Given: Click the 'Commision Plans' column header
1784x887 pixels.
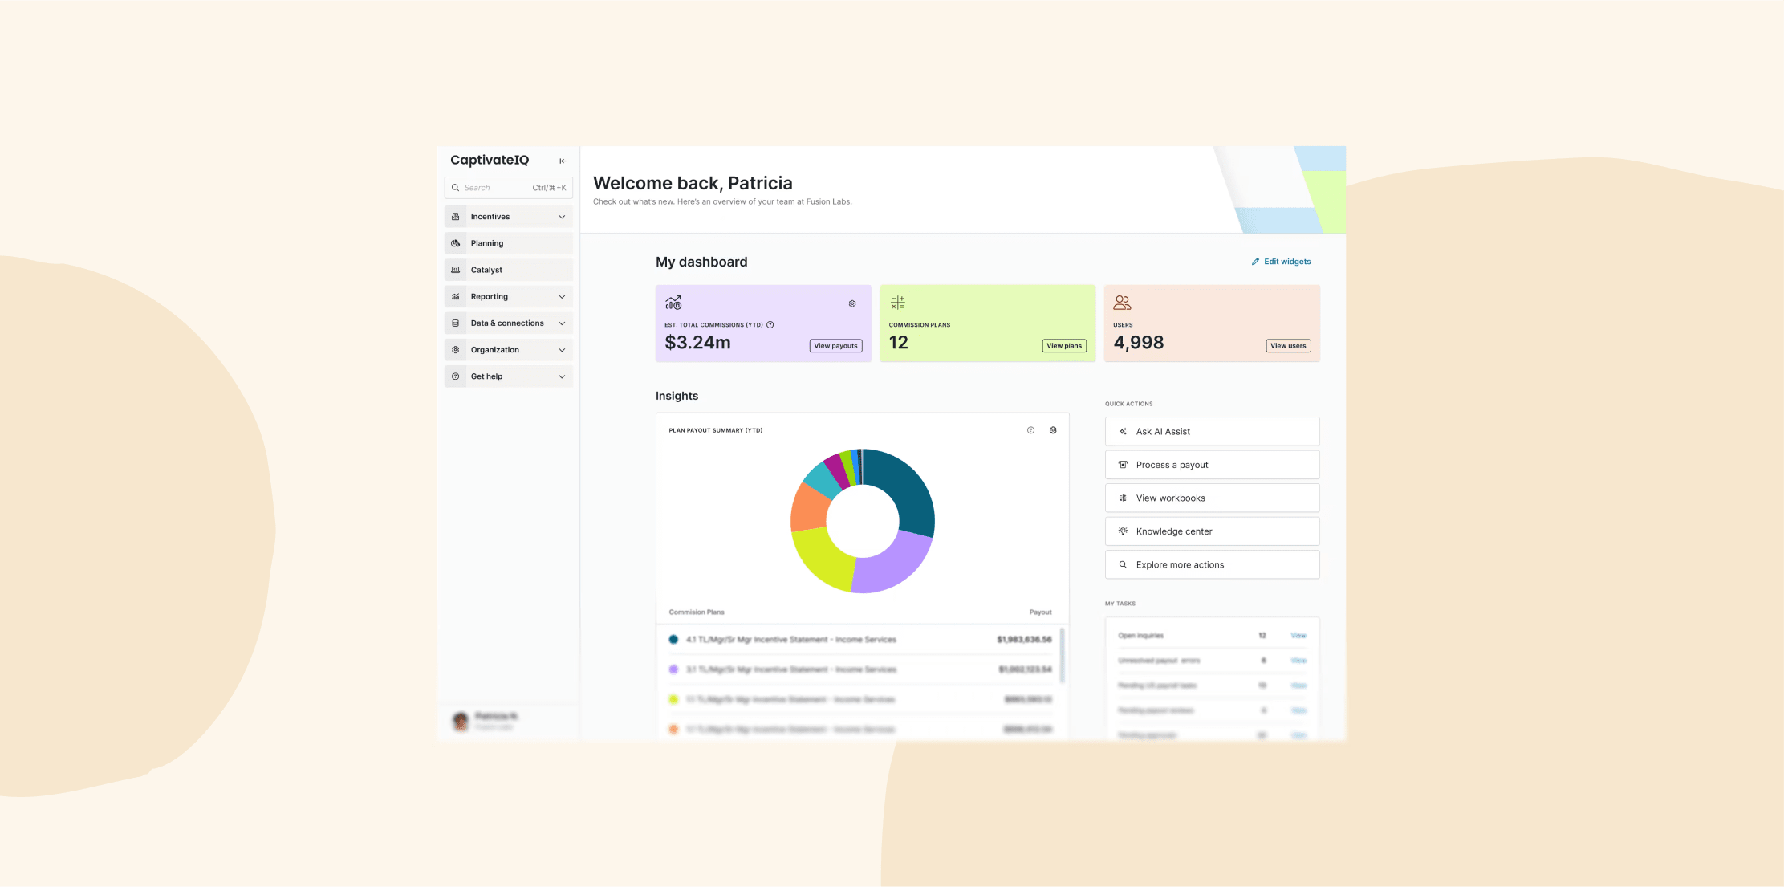Looking at the screenshot, I should tap(697, 612).
